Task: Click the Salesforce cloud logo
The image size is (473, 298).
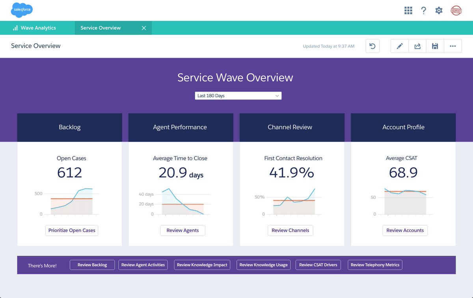Action: point(22,10)
